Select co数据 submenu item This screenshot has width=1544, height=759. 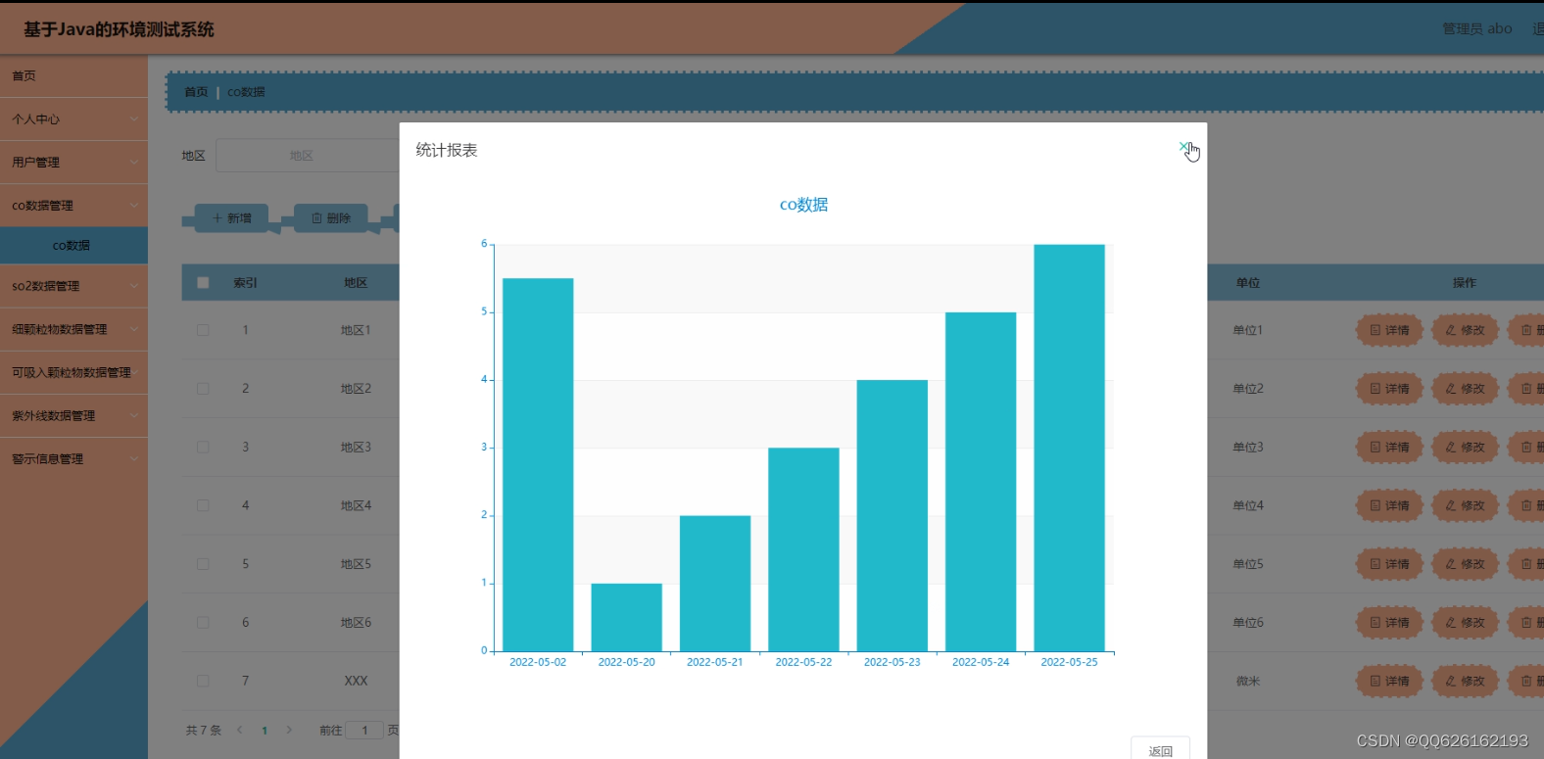coord(73,245)
